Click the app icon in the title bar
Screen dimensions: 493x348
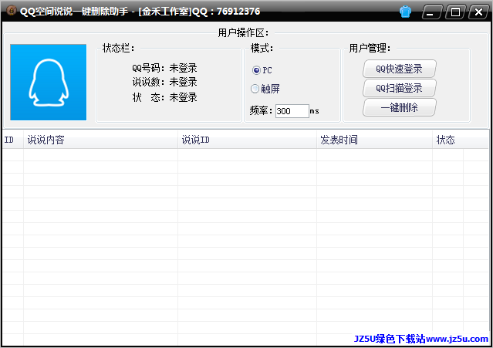[11, 11]
